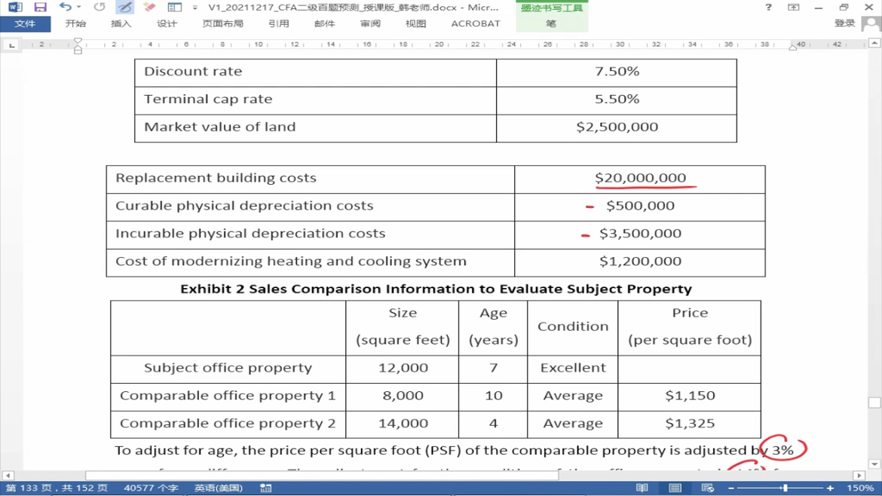Open the tab stop selector on the ruler

pos(12,45)
